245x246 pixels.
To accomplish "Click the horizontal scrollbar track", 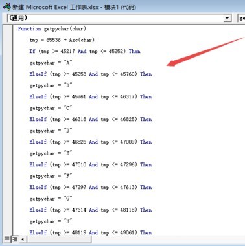I will point(58,239).
